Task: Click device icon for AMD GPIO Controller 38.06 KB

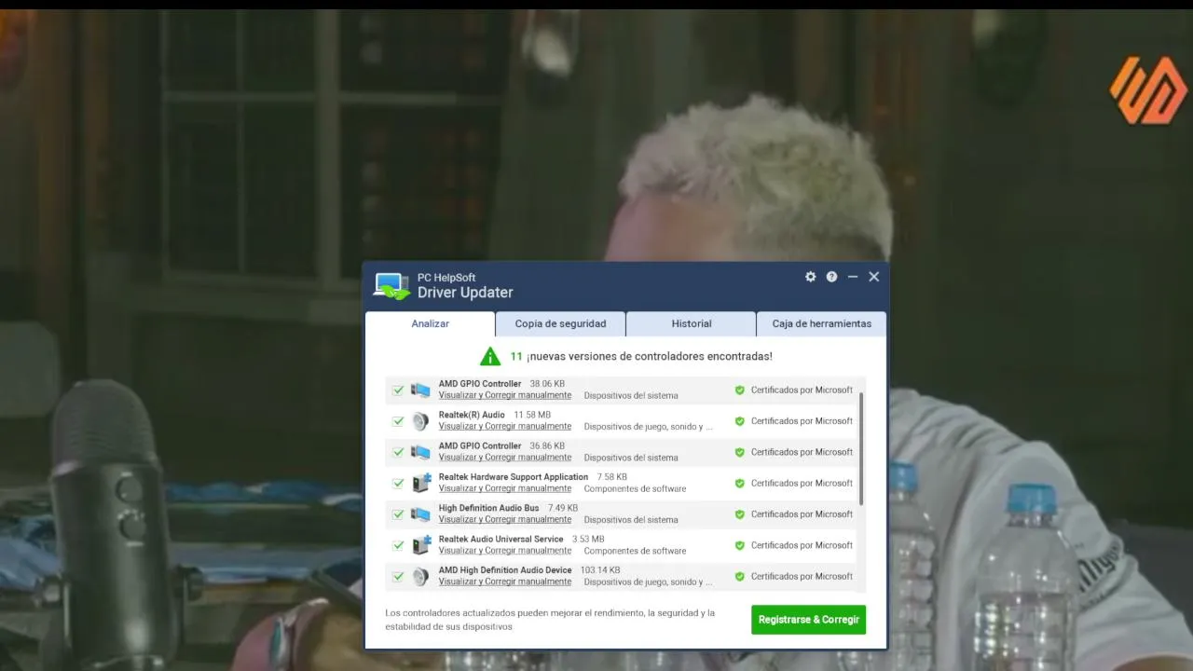Action: point(421,390)
